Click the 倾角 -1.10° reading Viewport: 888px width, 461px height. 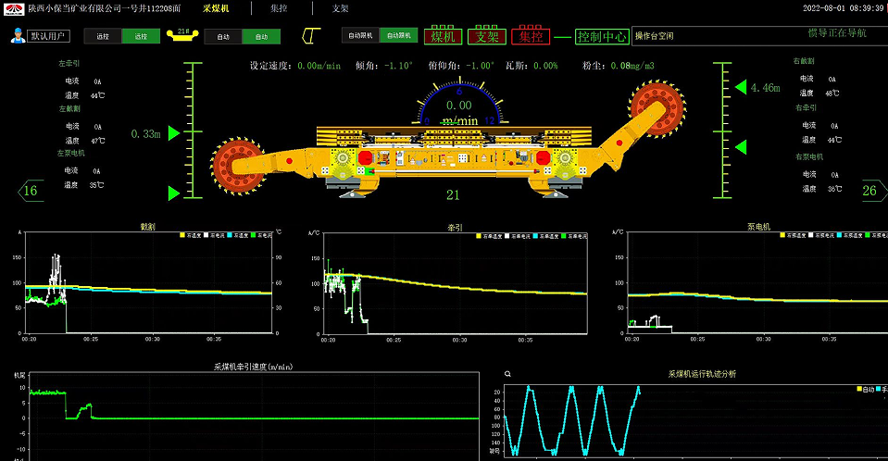pyautogui.click(x=384, y=66)
